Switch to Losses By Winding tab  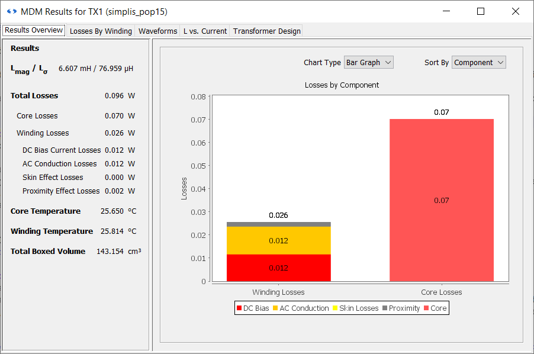click(x=101, y=31)
